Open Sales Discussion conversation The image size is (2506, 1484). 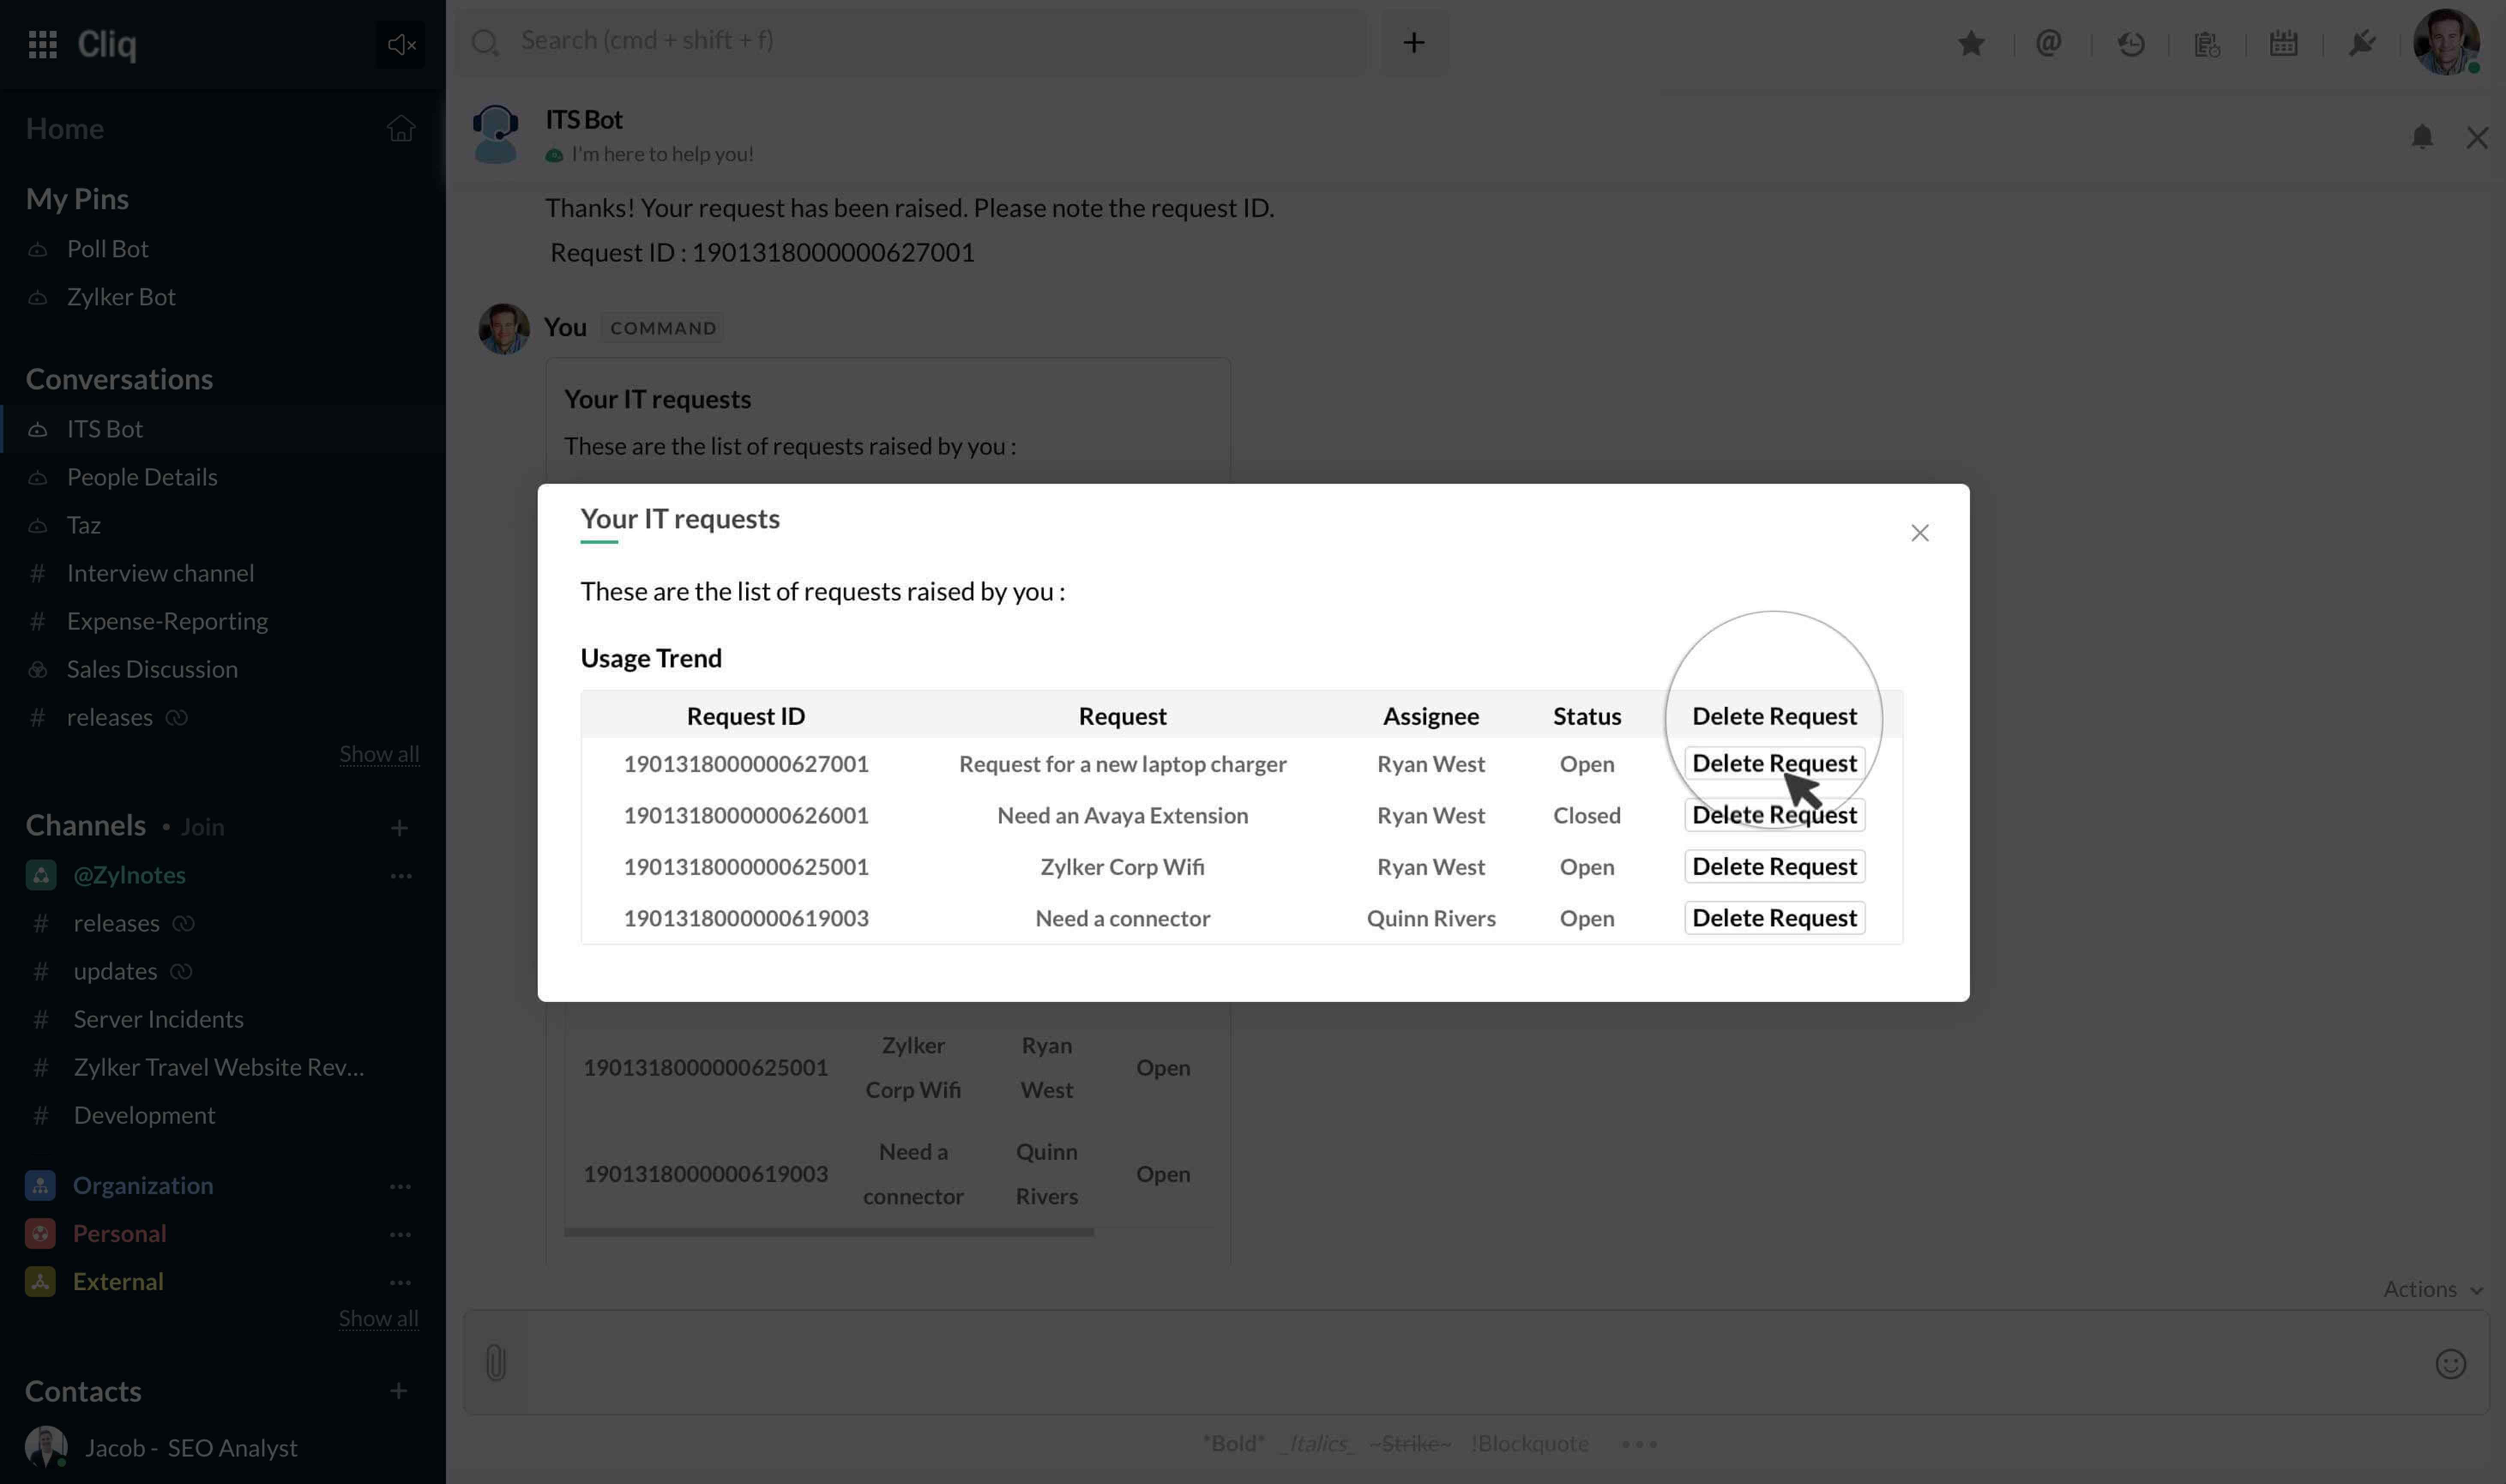coord(152,669)
